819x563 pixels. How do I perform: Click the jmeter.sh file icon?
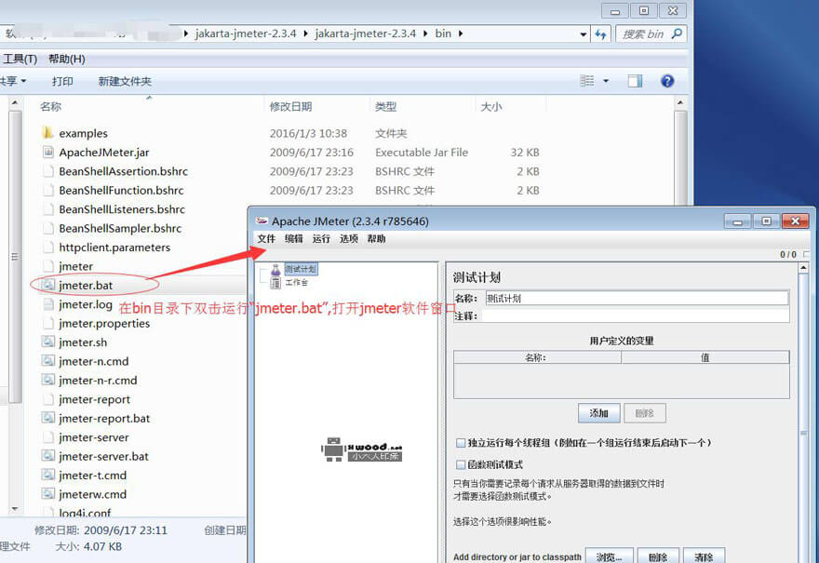48,342
